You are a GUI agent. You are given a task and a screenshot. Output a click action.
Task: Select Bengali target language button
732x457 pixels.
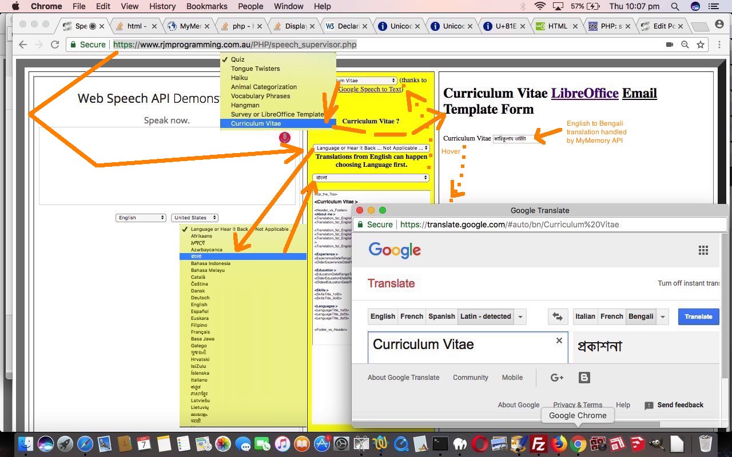click(x=640, y=316)
